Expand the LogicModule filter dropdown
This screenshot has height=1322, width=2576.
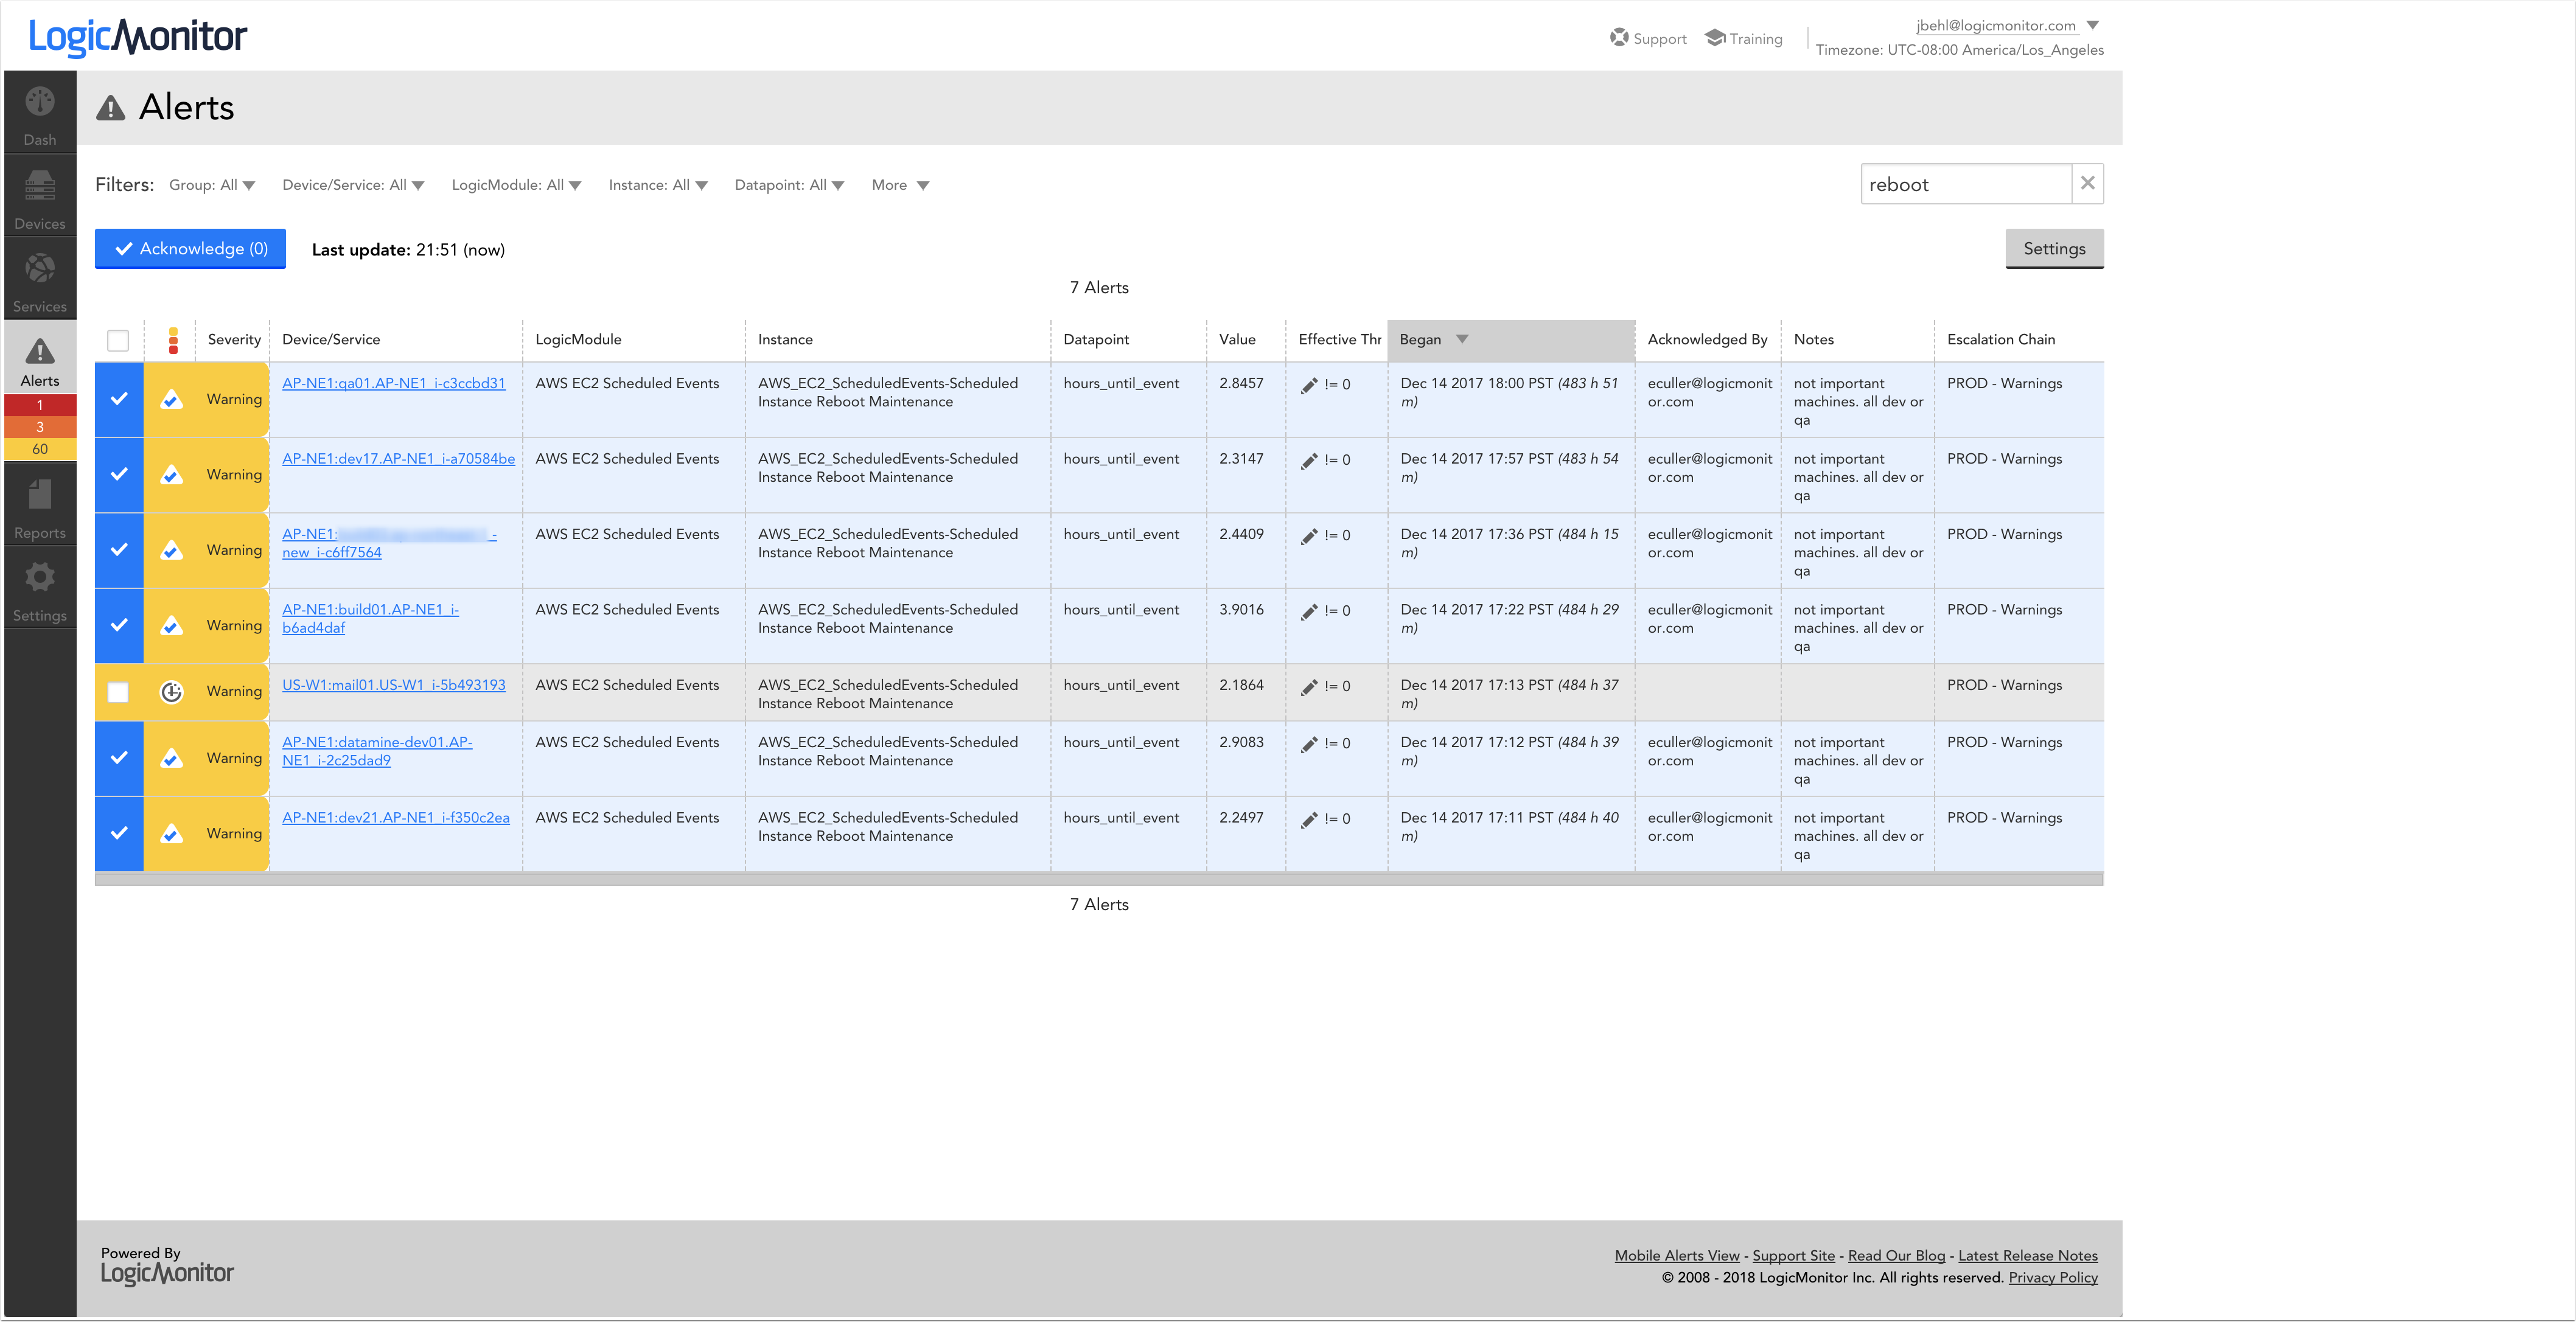[x=516, y=185]
